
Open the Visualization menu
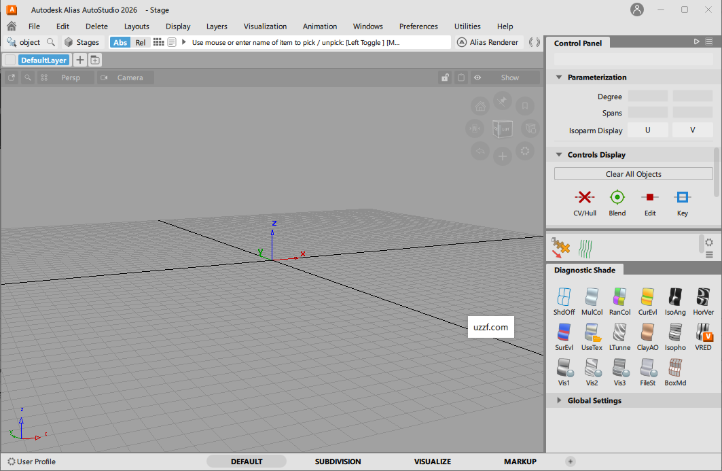[x=265, y=26]
